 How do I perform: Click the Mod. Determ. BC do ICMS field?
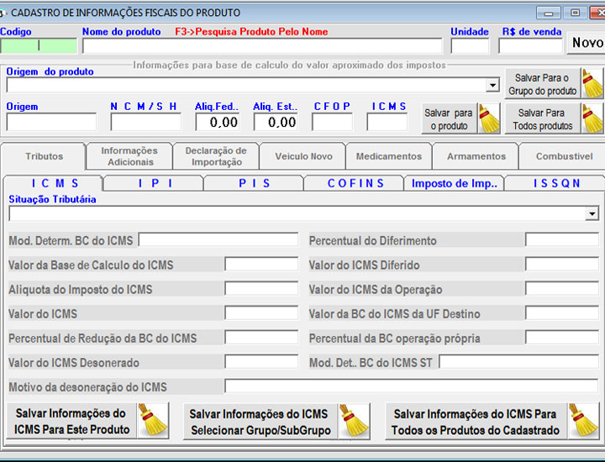pos(218,240)
